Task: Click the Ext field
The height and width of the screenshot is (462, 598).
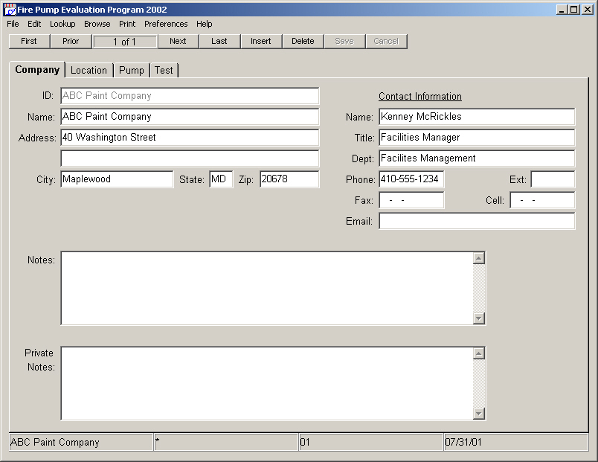Action: (x=553, y=179)
